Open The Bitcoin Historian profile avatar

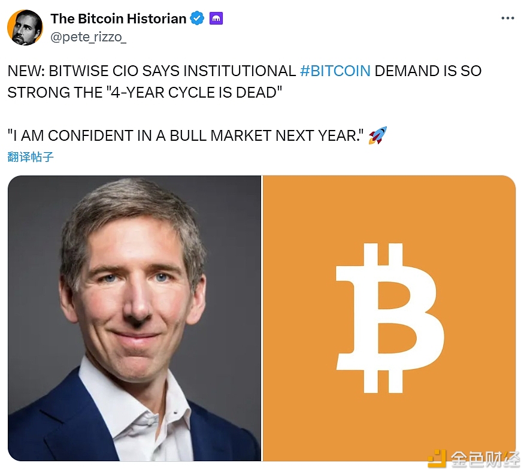[x=25, y=28]
